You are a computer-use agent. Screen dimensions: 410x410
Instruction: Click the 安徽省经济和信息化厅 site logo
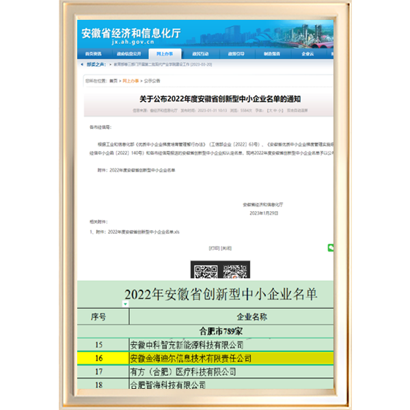pyautogui.click(x=131, y=33)
